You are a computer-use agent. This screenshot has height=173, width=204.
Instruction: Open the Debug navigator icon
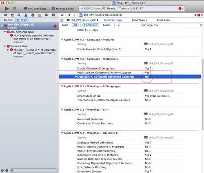40,15
